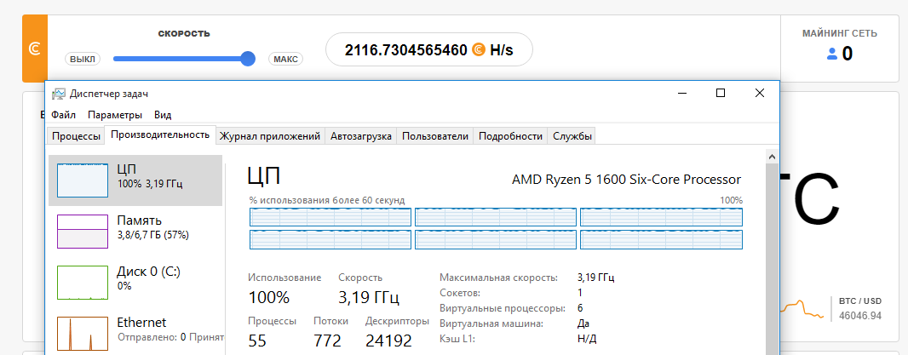Click the top-middle CPU core graph

coord(496,217)
